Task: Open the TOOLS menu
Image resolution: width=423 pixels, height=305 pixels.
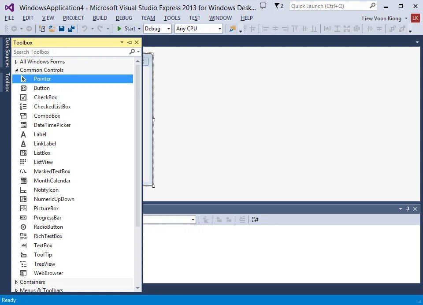Action: [x=172, y=18]
